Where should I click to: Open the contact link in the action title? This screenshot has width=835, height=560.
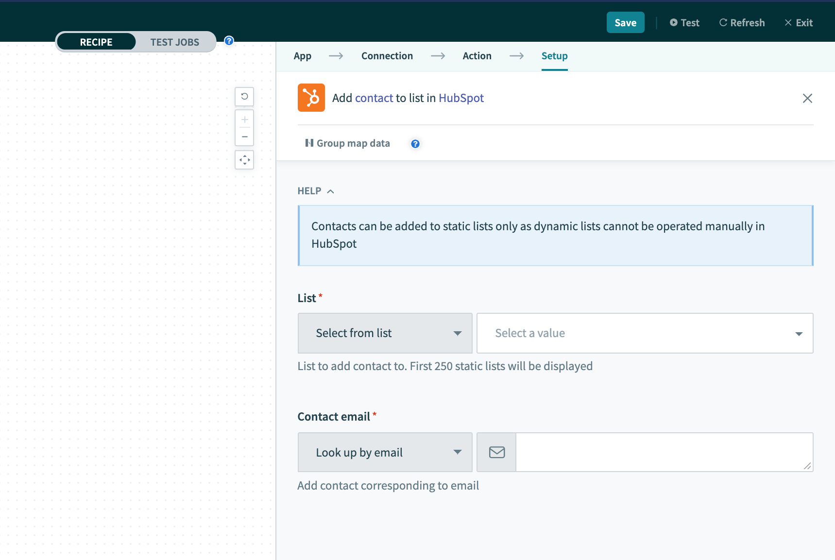(374, 98)
